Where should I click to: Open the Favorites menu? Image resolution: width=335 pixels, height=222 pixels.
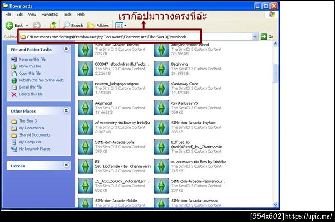pyautogui.click(x=49, y=15)
